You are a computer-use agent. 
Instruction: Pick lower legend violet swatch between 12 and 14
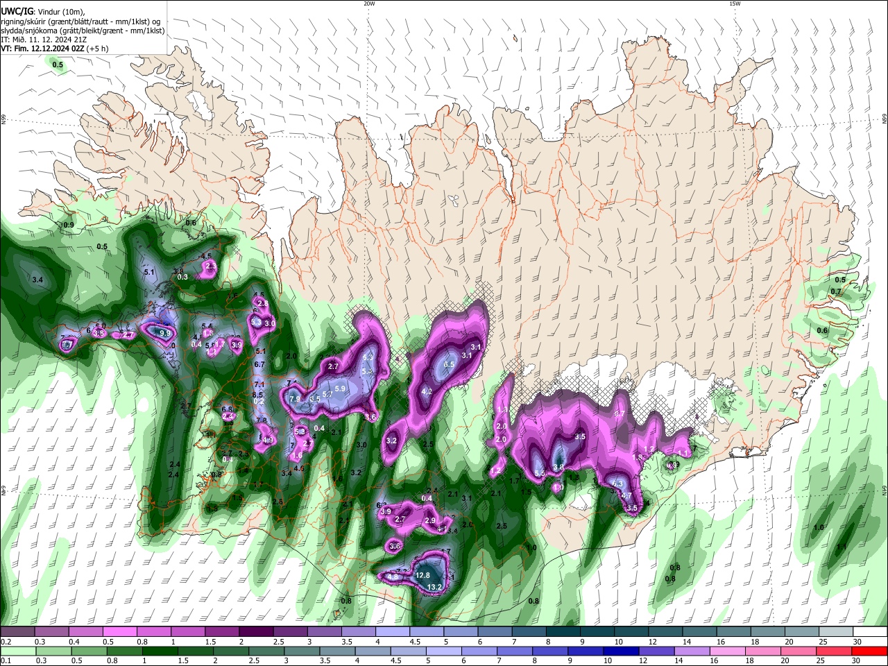tap(656, 651)
